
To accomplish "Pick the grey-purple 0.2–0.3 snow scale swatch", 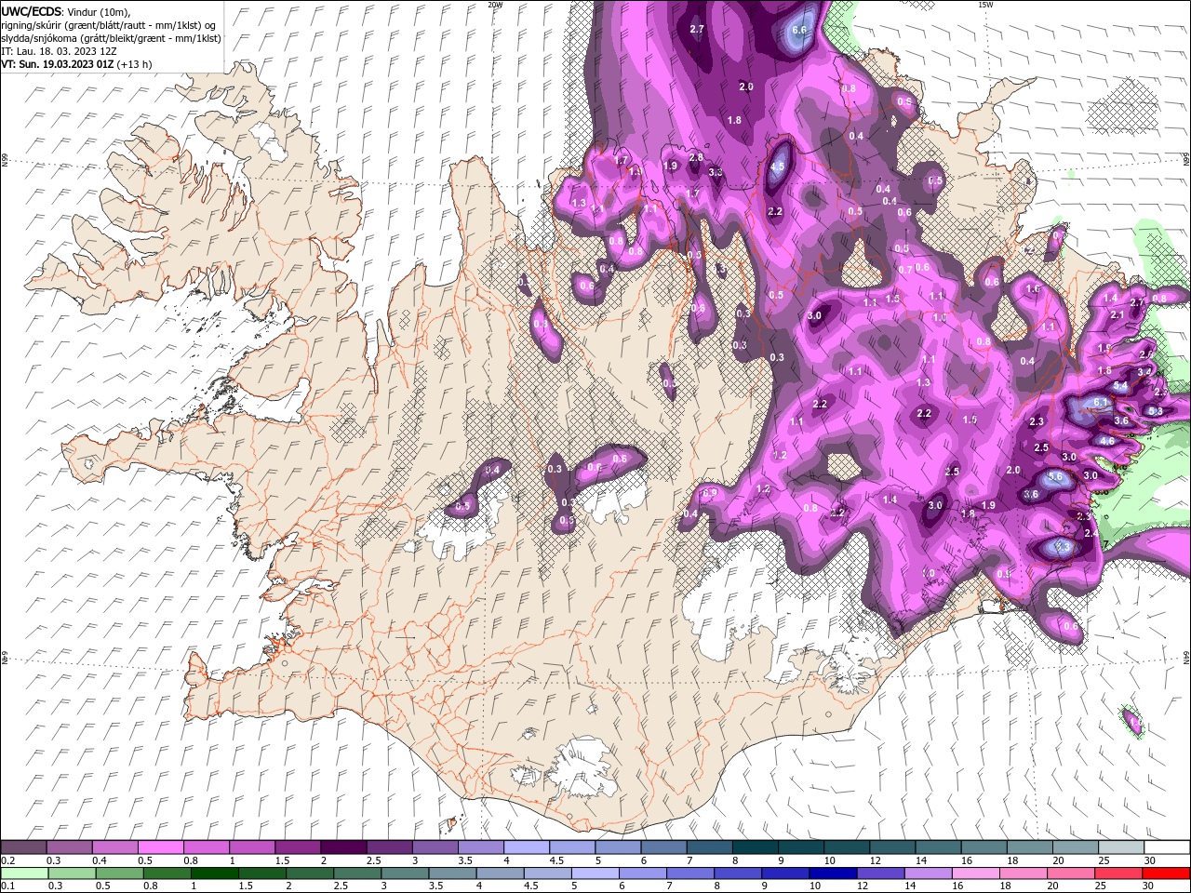I will pyautogui.click(x=23, y=847).
